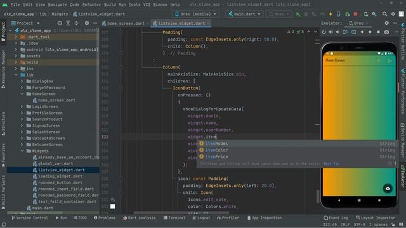Screen dimensions: 406x228
Task: Close the Oreo emulator tab
Action: (x=367, y=23)
